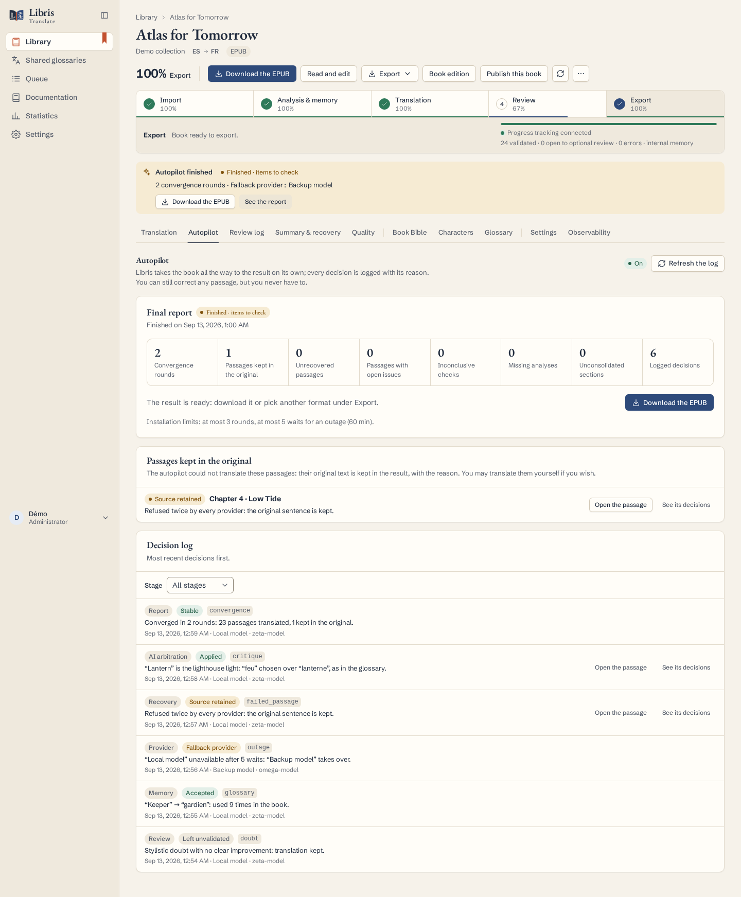Open the Stage filter All stages dropdown
The width and height of the screenshot is (741, 897).
(200, 585)
